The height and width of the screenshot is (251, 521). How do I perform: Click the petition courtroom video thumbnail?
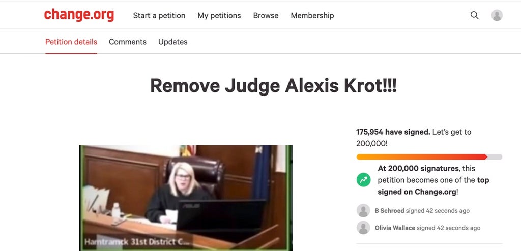186,198
